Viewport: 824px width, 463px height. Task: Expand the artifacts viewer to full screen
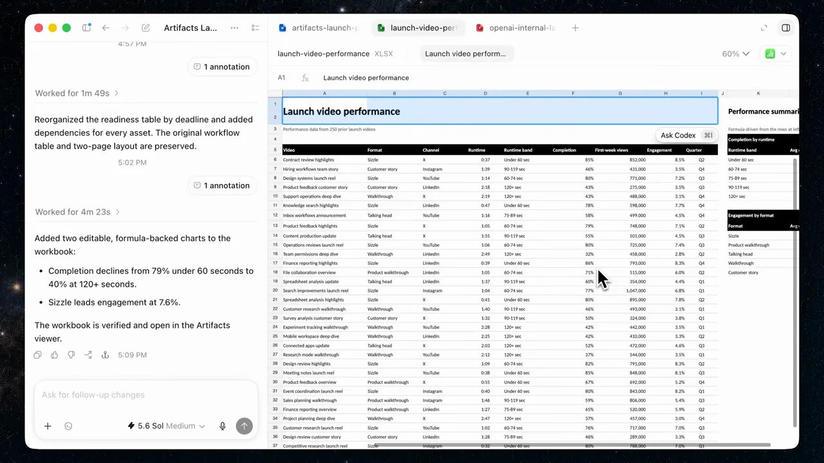point(764,28)
